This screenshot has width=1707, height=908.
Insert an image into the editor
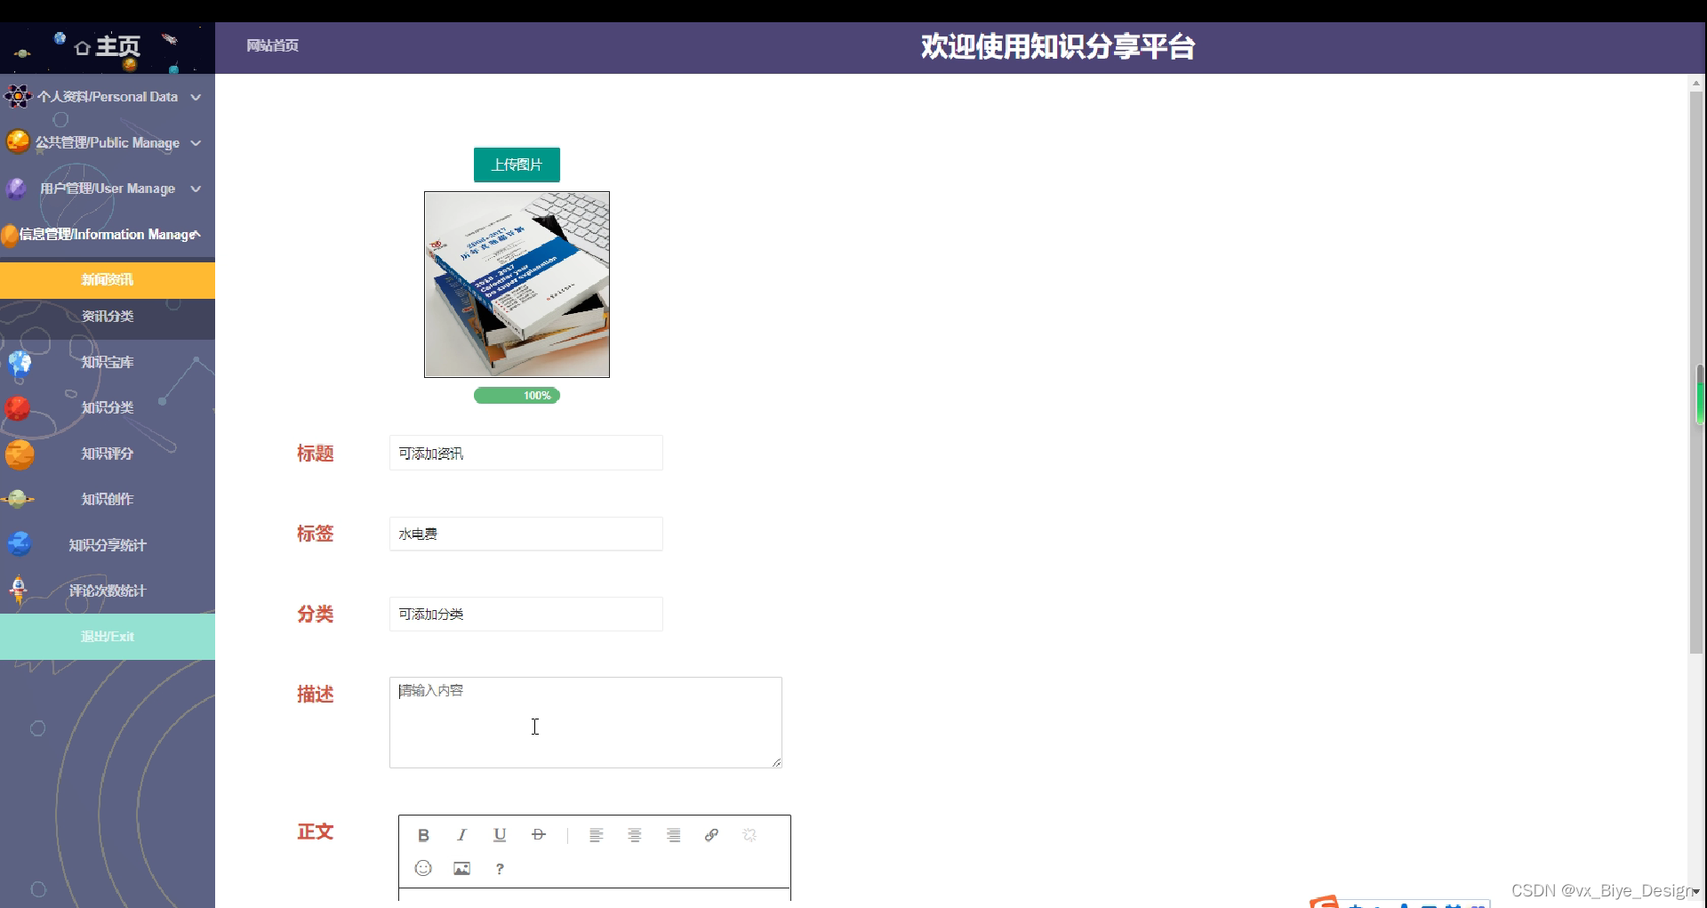point(461,868)
